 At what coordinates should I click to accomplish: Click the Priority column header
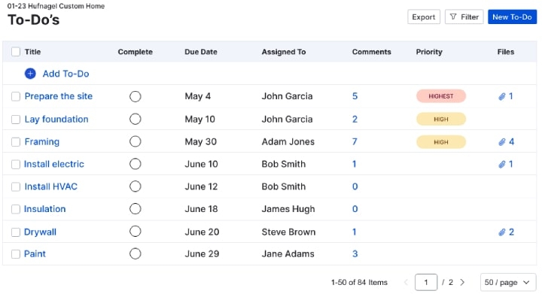click(429, 52)
